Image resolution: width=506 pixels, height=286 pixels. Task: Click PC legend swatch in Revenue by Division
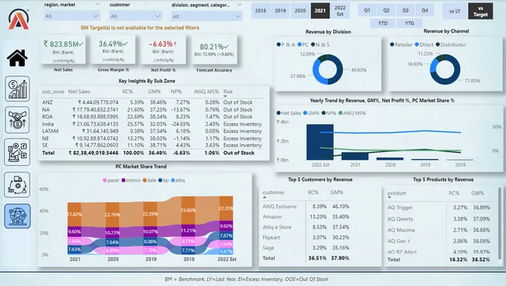(x=300, y=44)
